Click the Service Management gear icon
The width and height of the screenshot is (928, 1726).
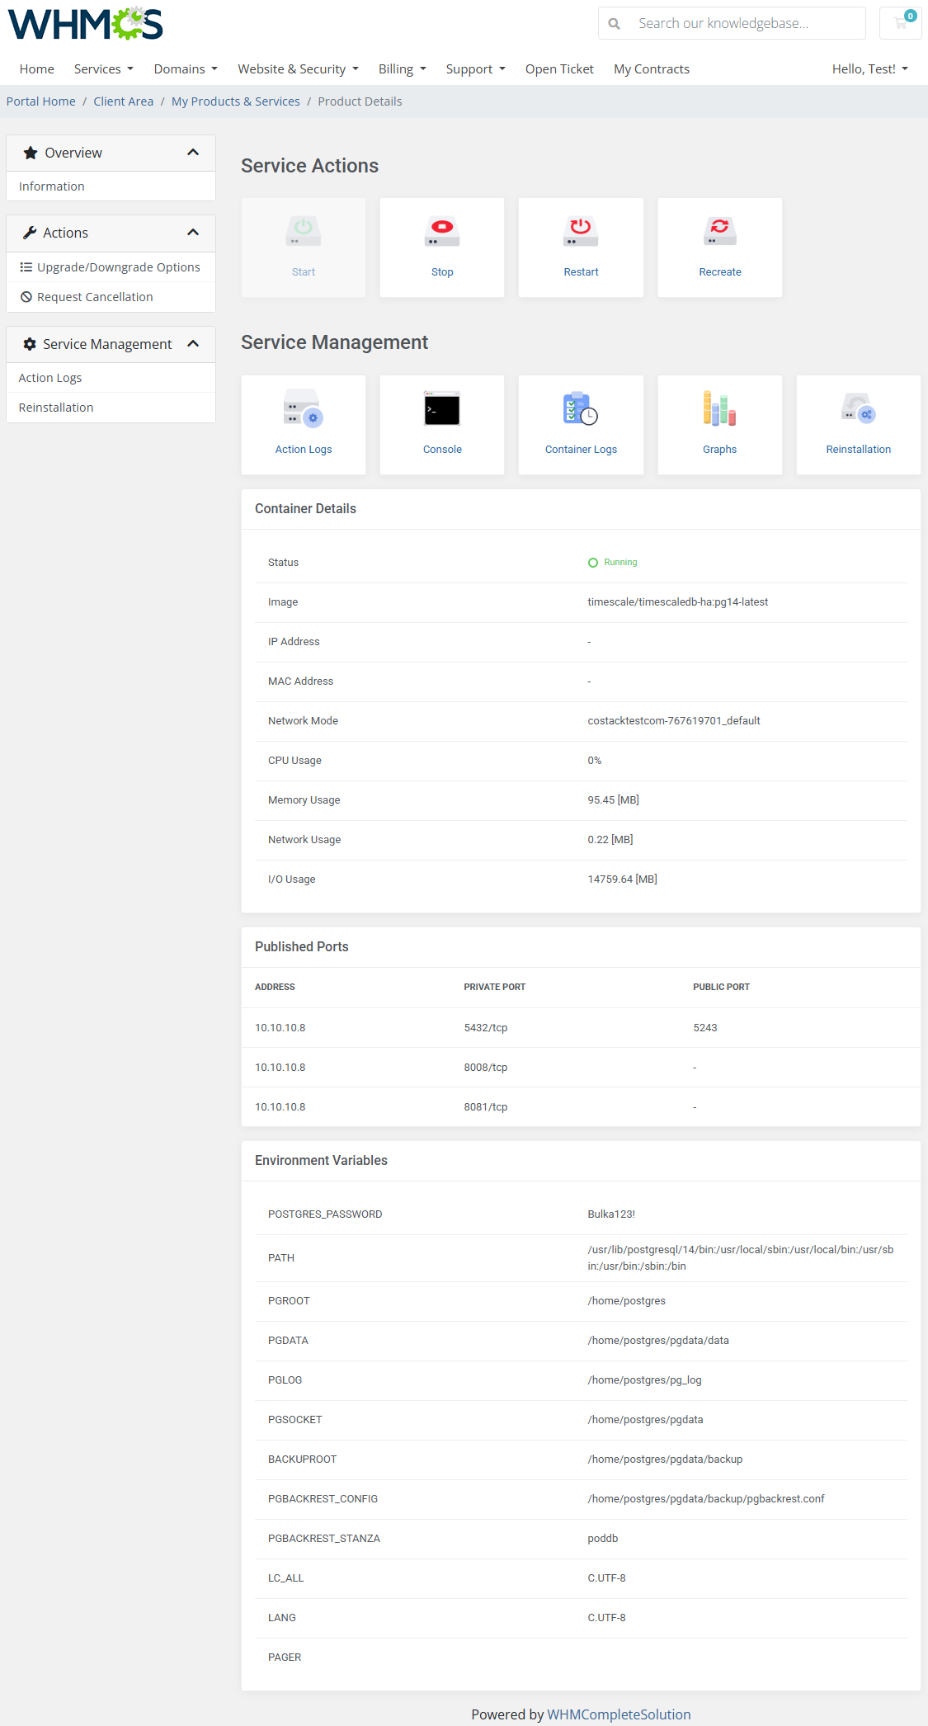30,344
